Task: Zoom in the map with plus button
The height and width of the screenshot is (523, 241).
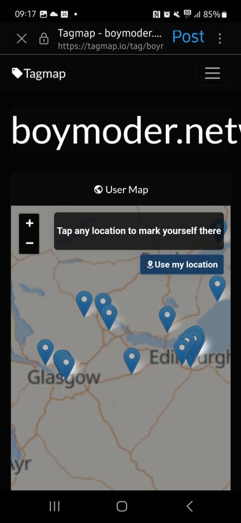Action: 29,223
